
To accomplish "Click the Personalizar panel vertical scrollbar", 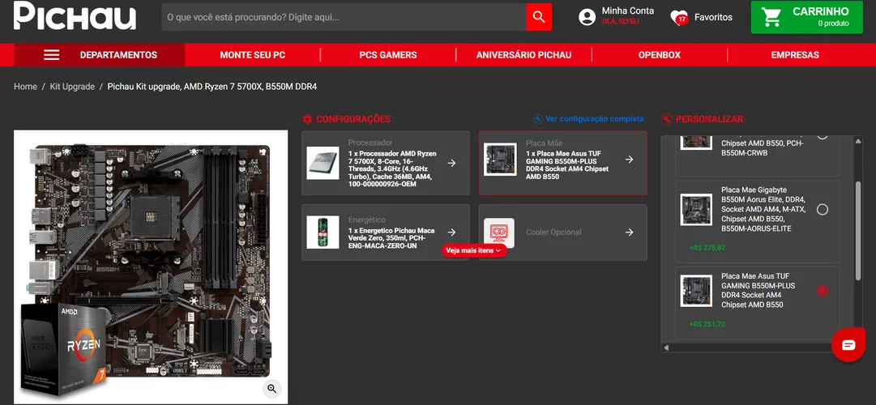I will [859, 230].
